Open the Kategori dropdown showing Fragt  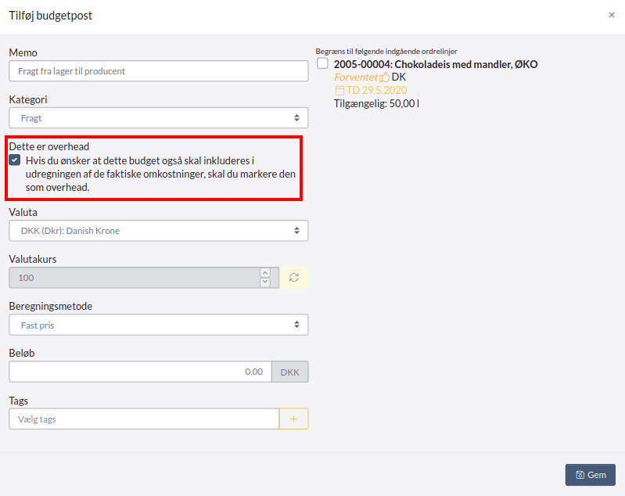pos(158,118)
